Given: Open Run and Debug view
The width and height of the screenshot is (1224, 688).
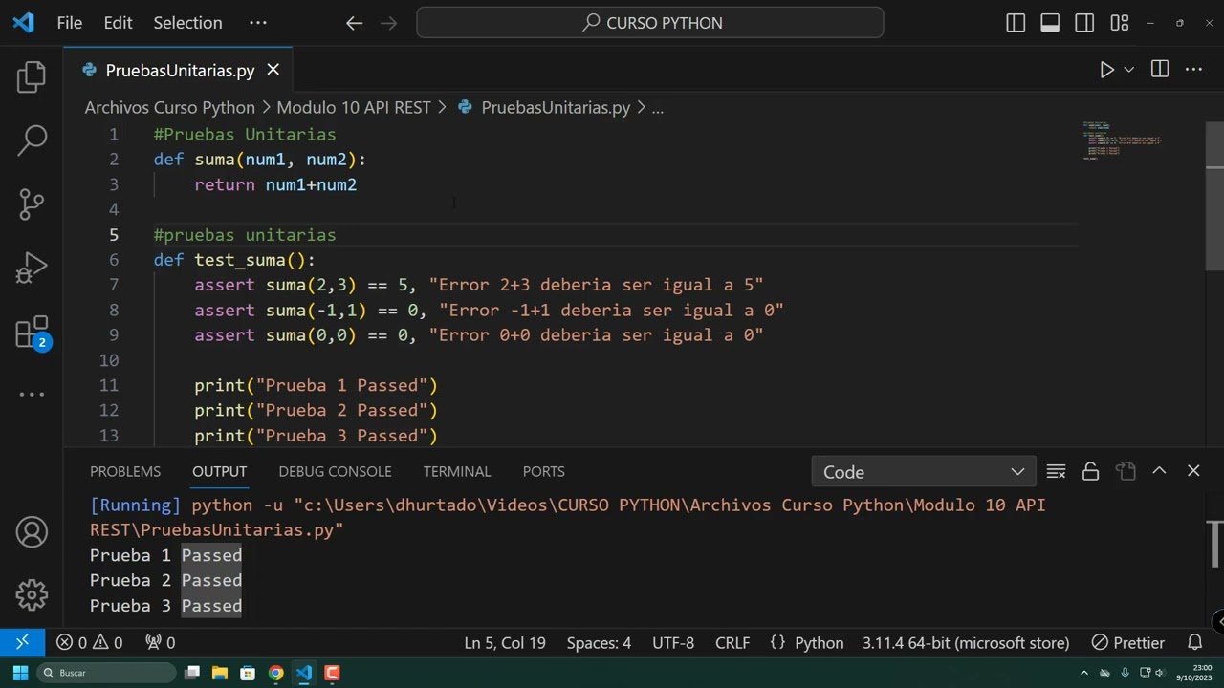Looking at the screenshot, I should tap(32, 268).
